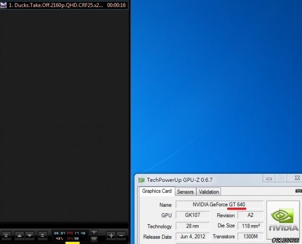Click the small S button beside FPS readout
The width and height of the screenshot is (302, 244).
tap(94, 233)
